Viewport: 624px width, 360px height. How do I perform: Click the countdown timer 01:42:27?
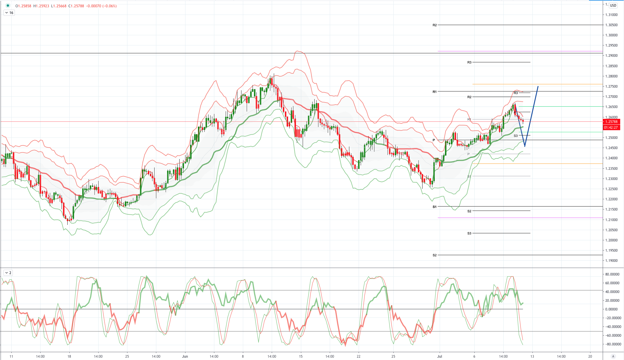coord(611,127)
